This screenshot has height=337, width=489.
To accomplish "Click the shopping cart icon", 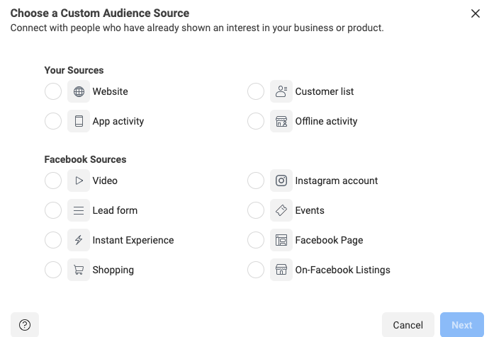I will [x=79, y=270].
